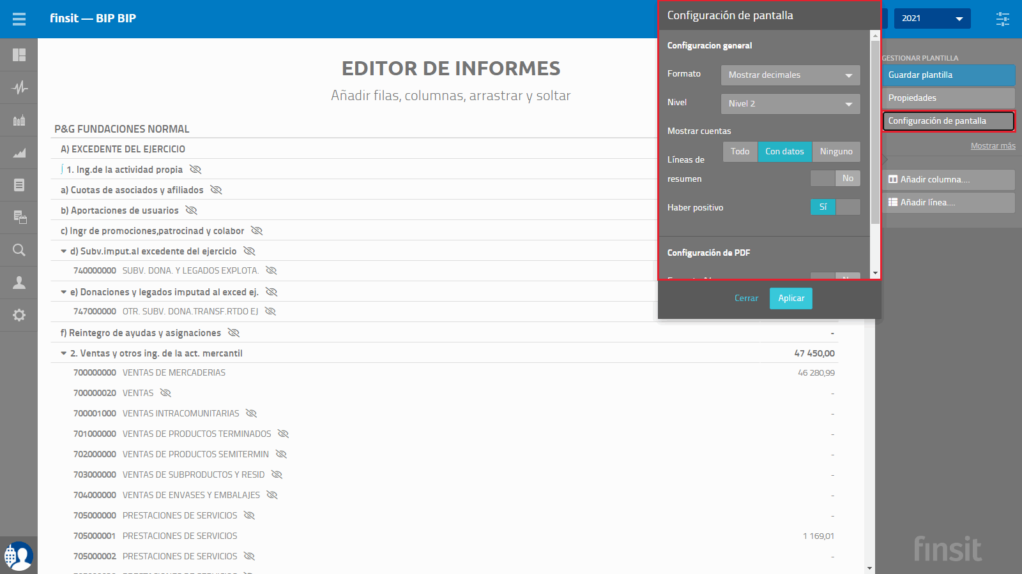Toggle visibility of 'VENTAS' account 700000020

click(x=165, y=393)
